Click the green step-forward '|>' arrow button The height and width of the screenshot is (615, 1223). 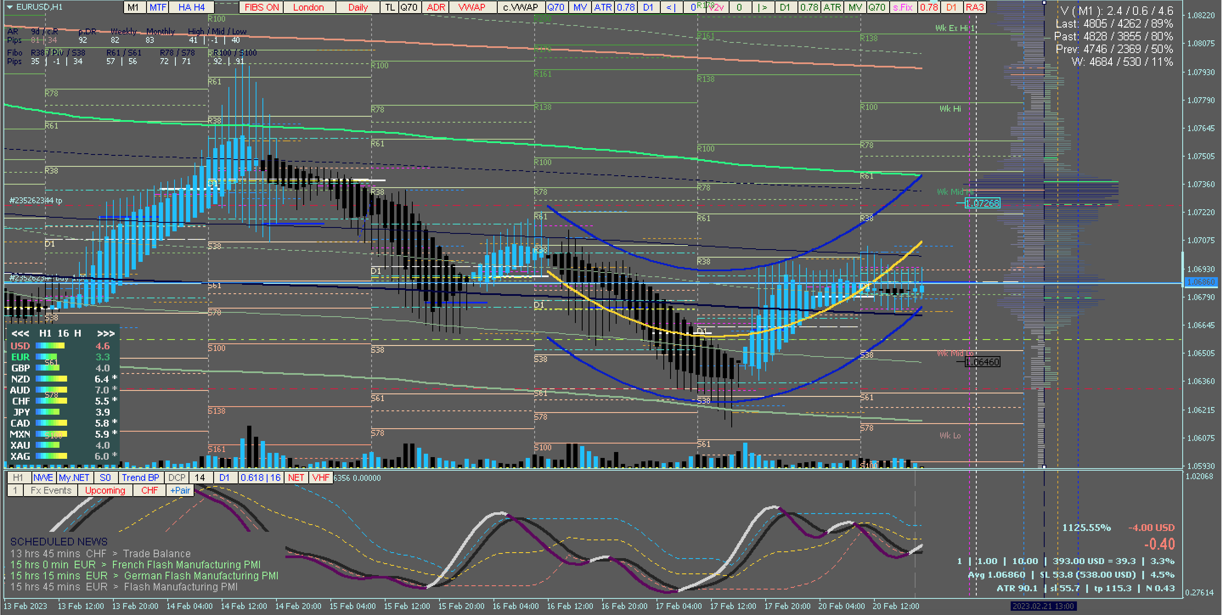763,7
